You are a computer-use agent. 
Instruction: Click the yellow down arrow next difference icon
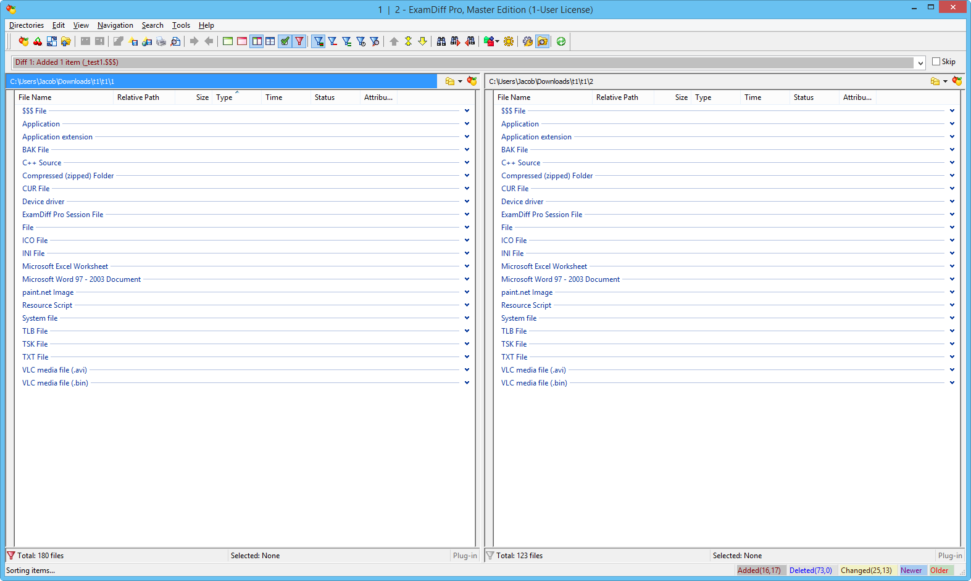click(422, 41)
